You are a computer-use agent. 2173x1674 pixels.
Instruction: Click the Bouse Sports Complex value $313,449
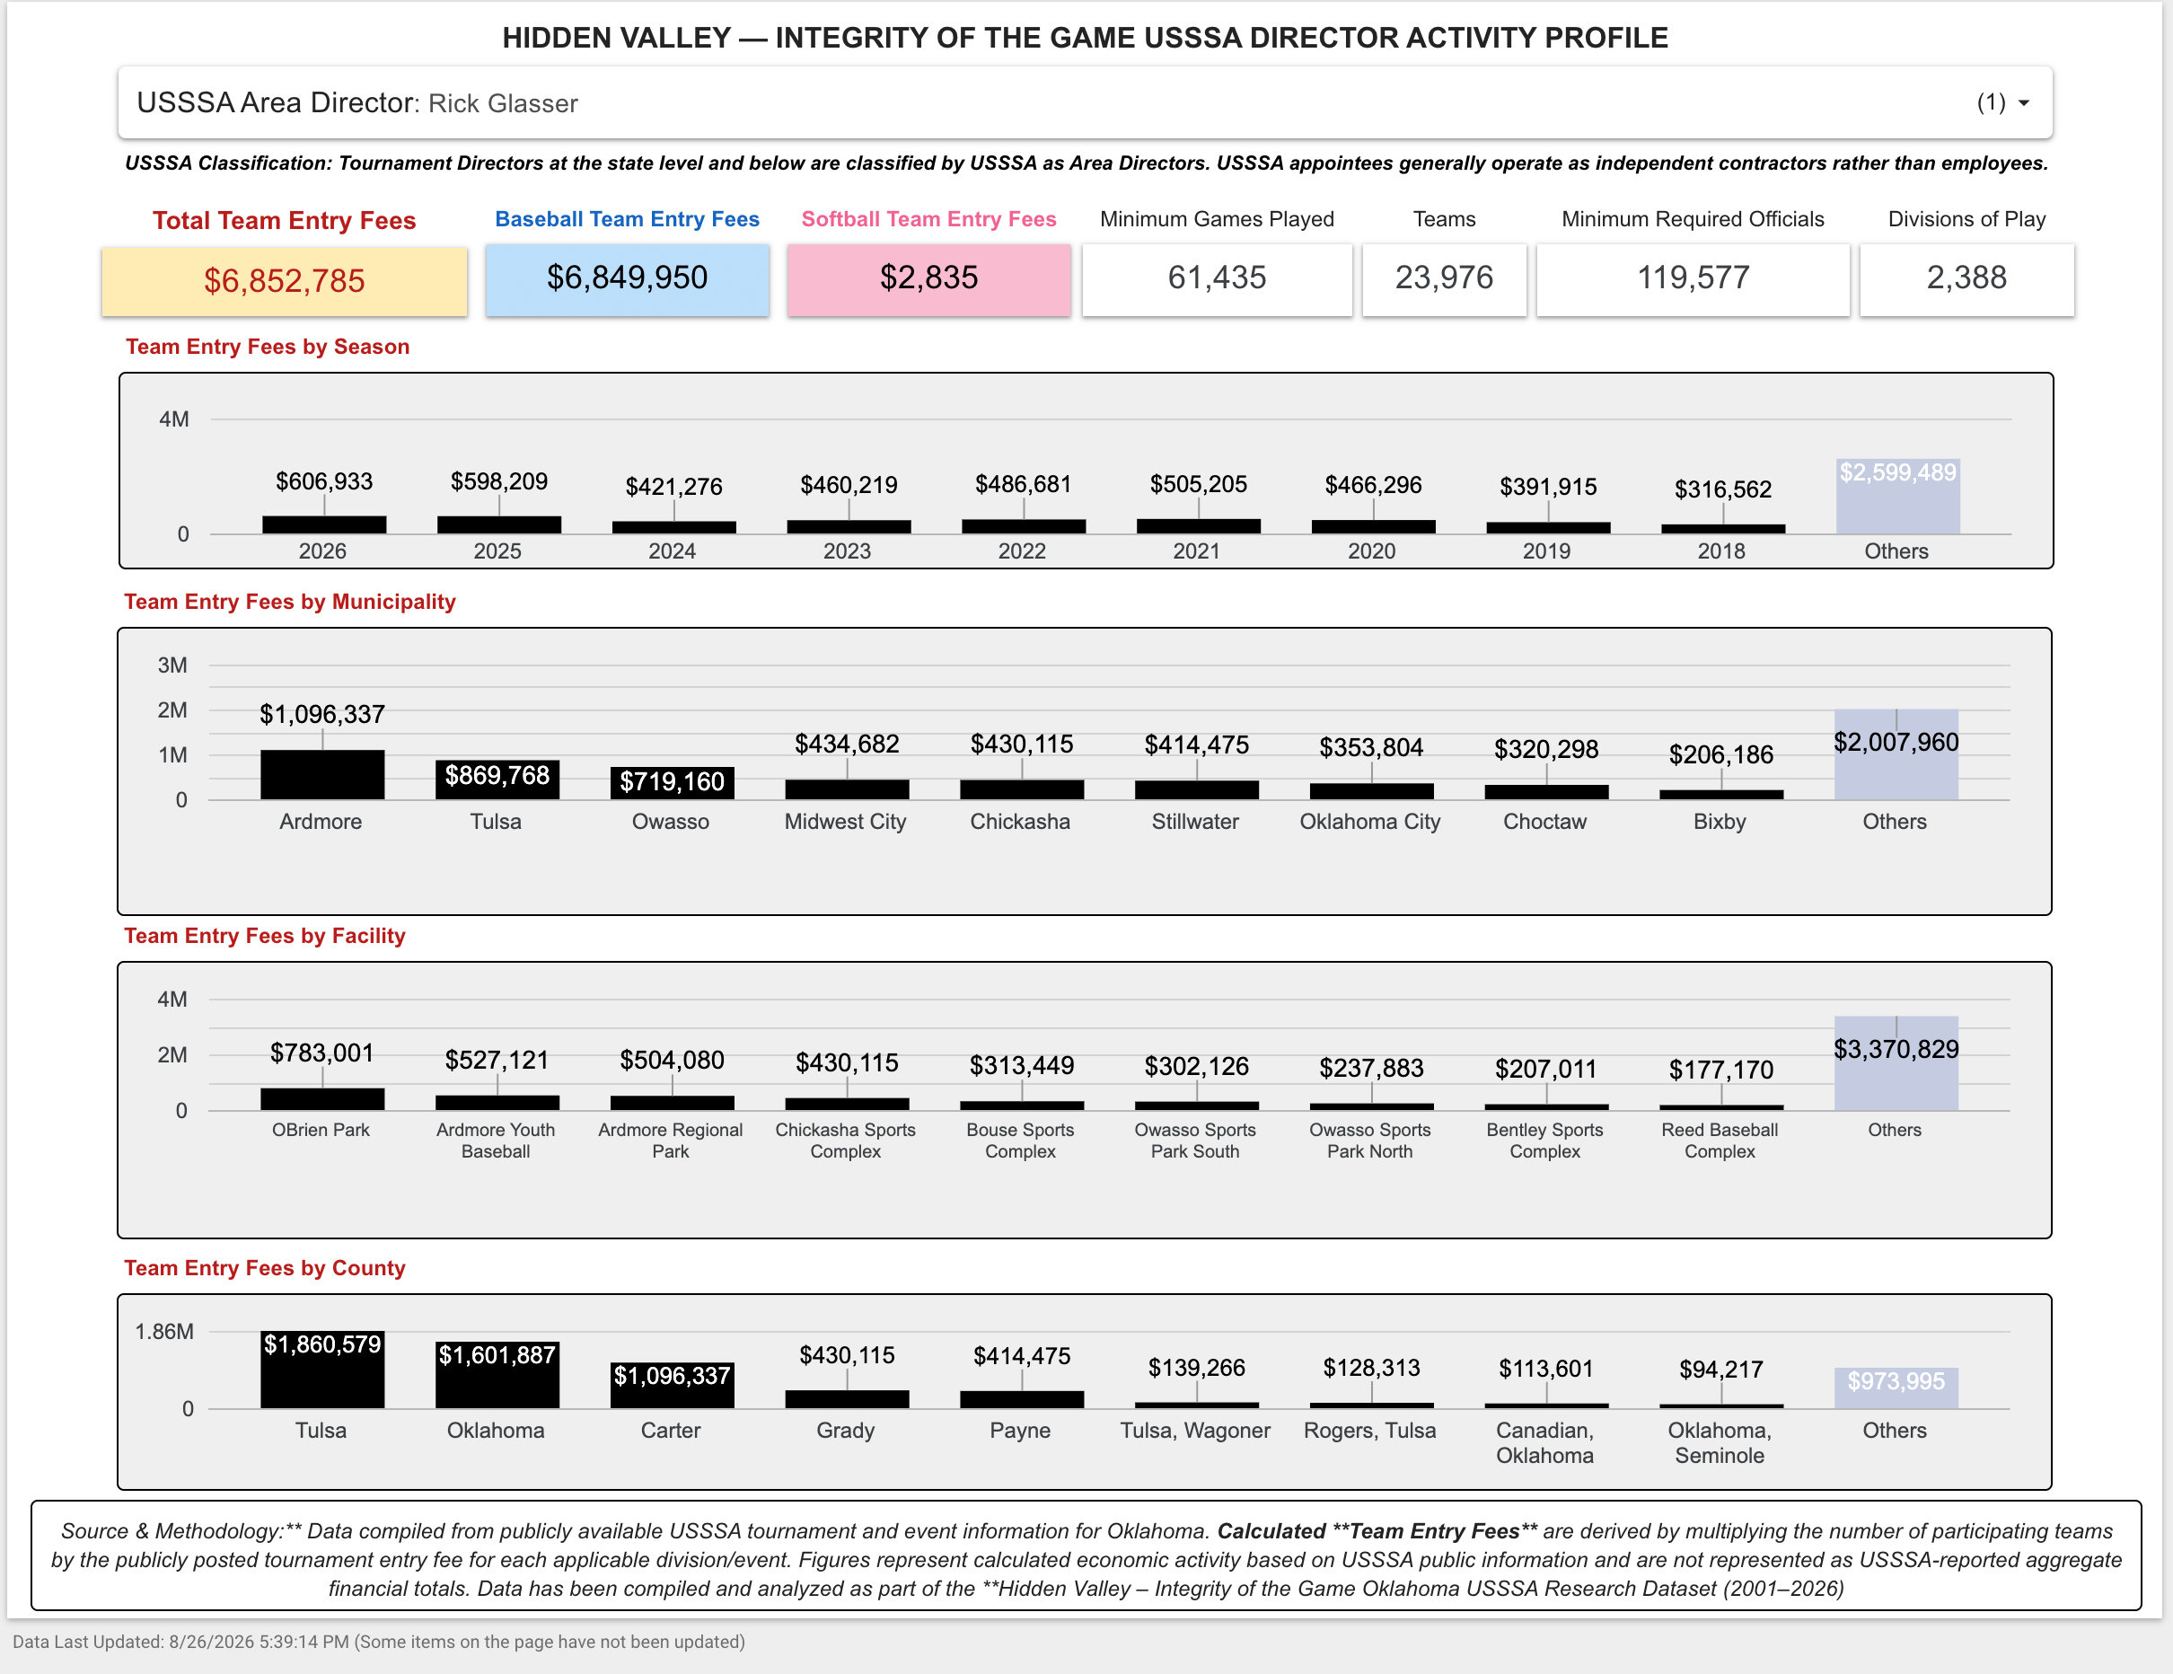[1022, 1066]
